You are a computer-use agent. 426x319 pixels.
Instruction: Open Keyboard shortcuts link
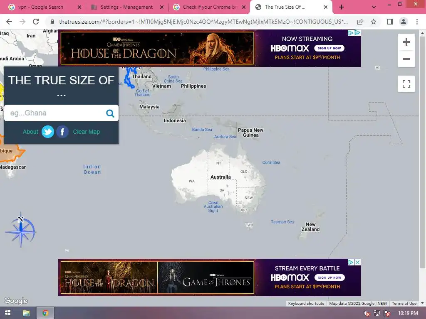coord(306,304)
